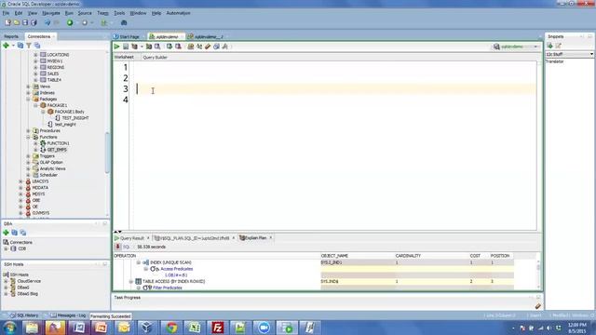Run the statement with the green play icon

tap(116, 47)
